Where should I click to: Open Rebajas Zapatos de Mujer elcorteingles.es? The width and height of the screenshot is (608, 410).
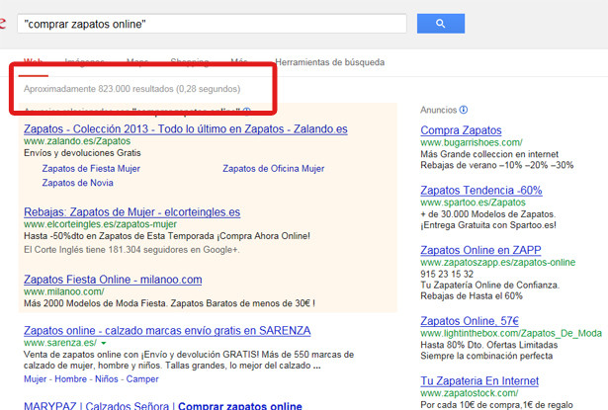pos(131,212)
